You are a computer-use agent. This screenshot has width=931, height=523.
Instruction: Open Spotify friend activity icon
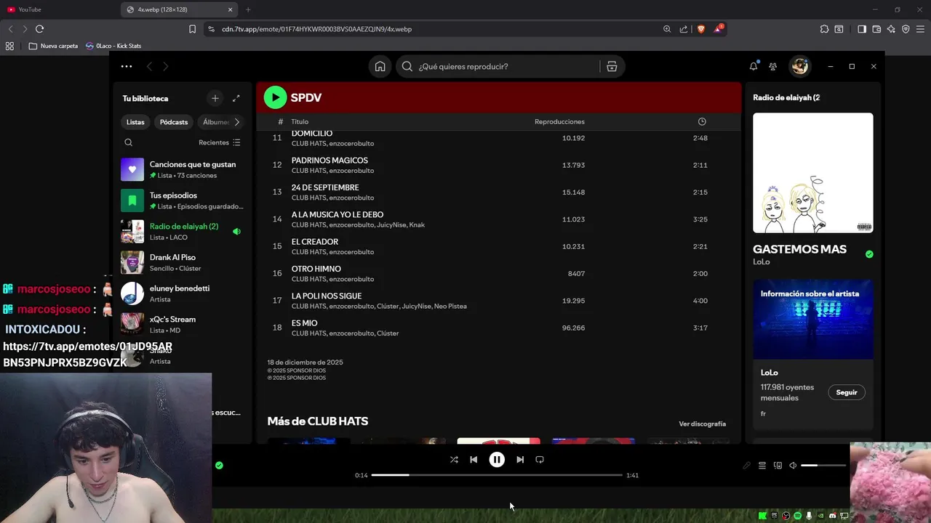tap(773, 66)
